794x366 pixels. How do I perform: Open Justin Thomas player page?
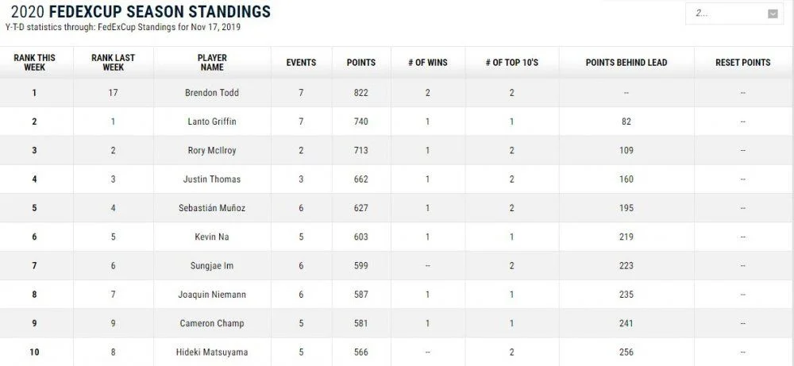[212, 179]
